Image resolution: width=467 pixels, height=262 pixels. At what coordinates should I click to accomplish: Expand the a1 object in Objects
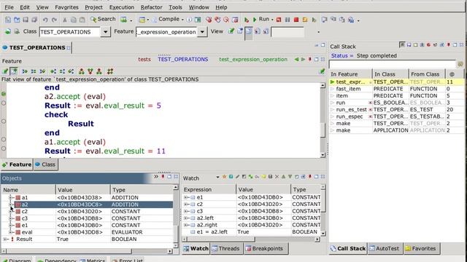tap(10, 197)
